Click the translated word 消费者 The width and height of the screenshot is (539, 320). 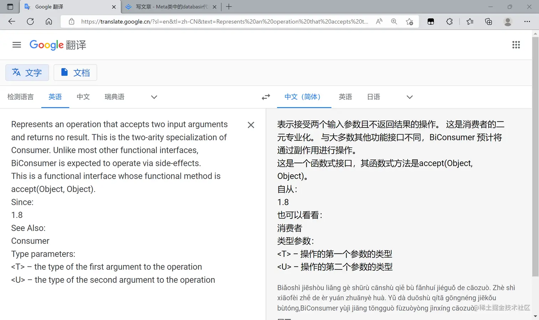(290, 228)
